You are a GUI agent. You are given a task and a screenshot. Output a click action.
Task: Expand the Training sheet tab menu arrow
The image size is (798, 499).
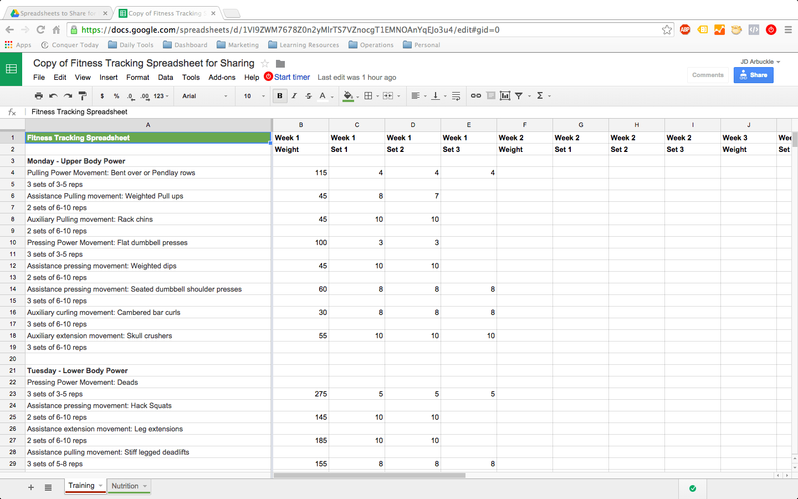tap(100, 486)
